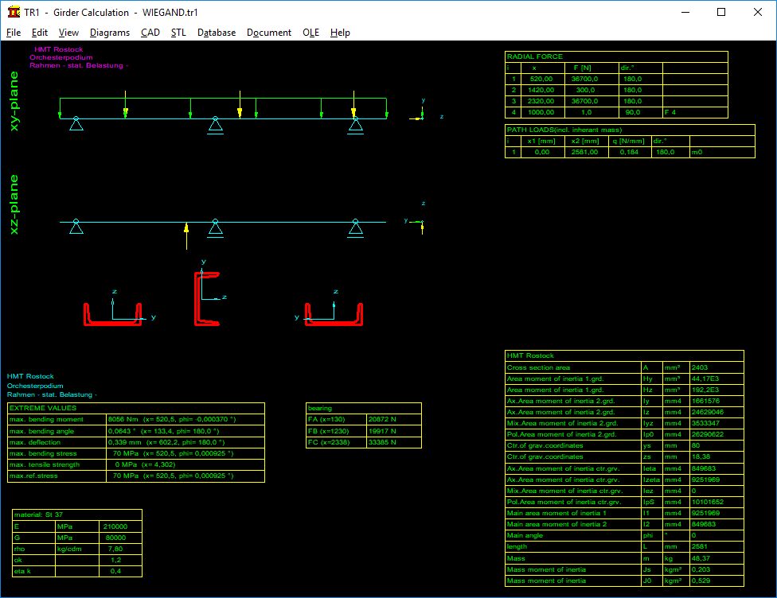This screenshot has width=777, height=598.
Task: Click the left bearing support symbol in xy-plane
Action: 76,124
